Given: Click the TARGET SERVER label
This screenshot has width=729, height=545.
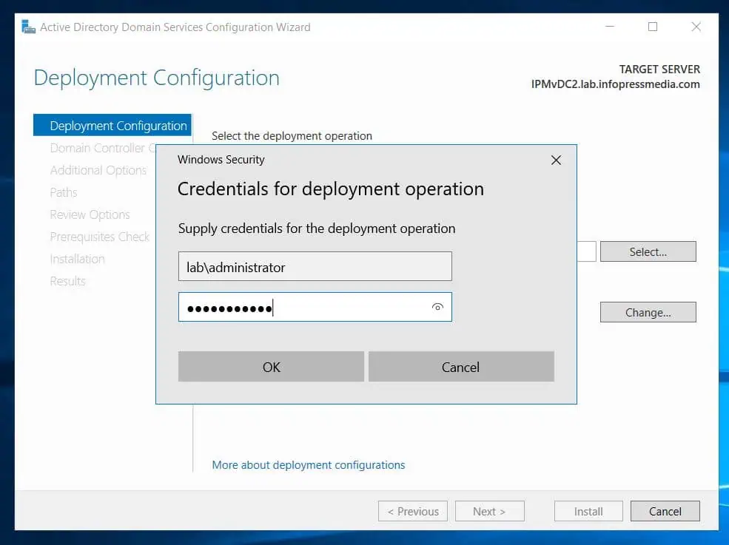Looking at the screenshot, I should click(x=659, y=70).
